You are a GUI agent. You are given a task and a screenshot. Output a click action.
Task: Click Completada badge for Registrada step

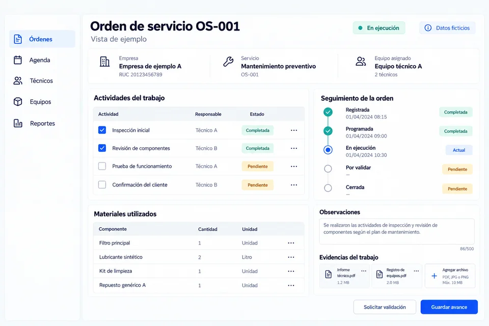(455, 112)
